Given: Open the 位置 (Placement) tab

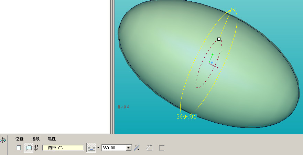Looking at the screenshot, I should click(x=19, y=139).
